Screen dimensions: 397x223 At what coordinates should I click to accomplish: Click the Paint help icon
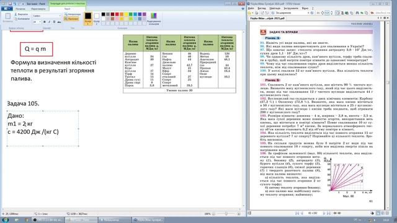pos(243,9)
